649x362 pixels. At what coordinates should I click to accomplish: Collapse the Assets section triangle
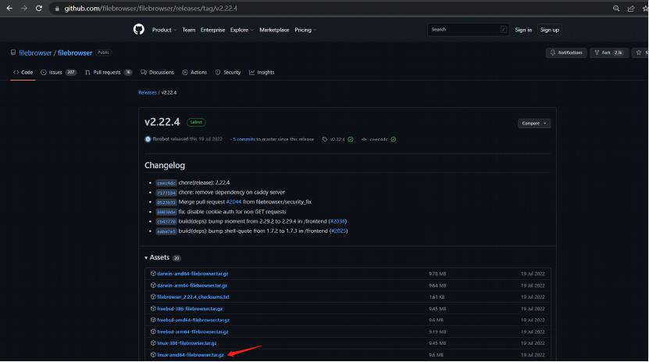tap(146, 258)
